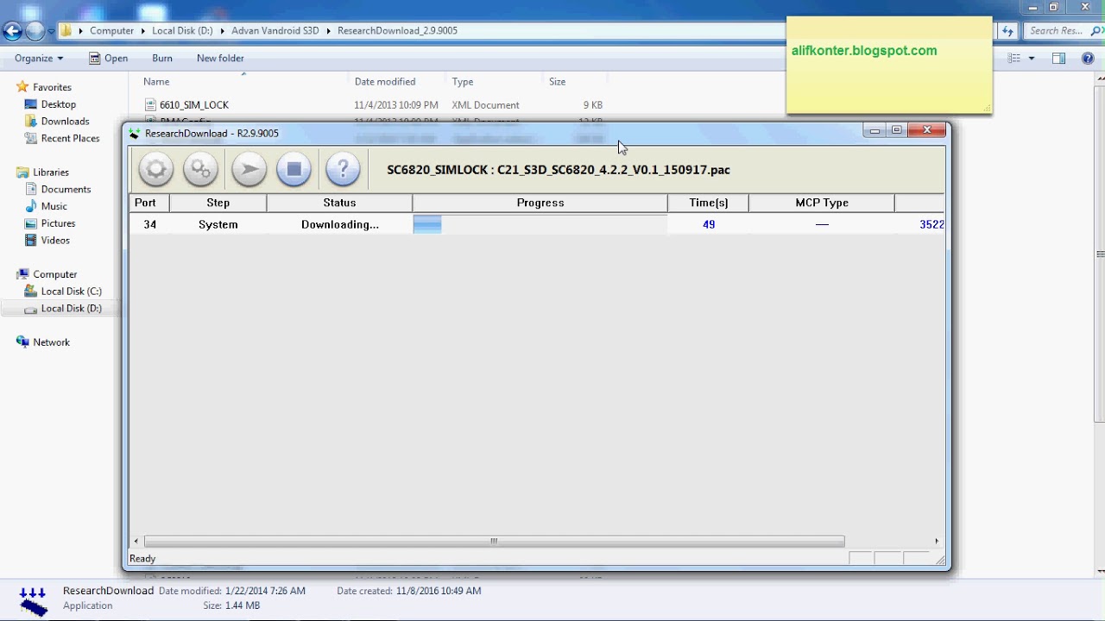
Task: Open Music library
Action: pyautogui.click(x=54, y=206)
